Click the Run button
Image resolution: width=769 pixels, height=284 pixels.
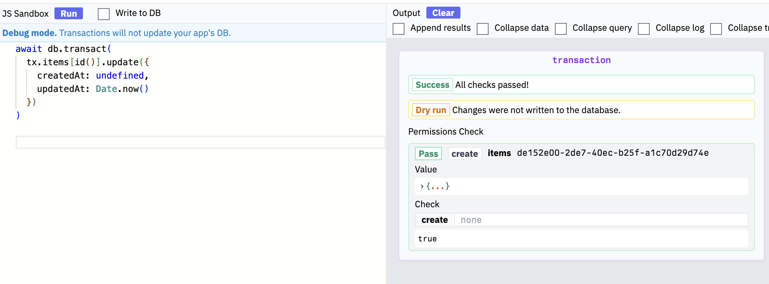[69, 13]
